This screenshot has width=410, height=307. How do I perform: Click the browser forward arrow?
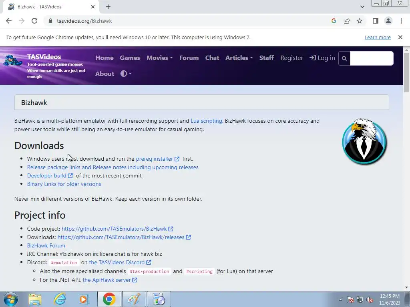[22, 21]
